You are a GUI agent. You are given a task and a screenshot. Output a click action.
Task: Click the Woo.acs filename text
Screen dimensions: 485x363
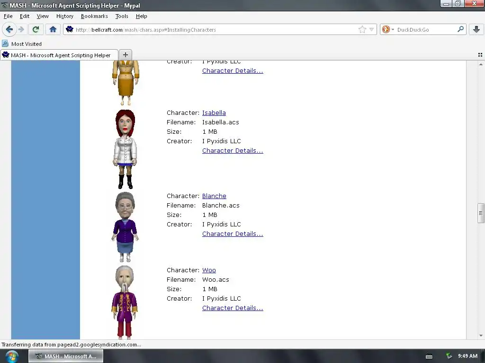click(x=216, y=279)
